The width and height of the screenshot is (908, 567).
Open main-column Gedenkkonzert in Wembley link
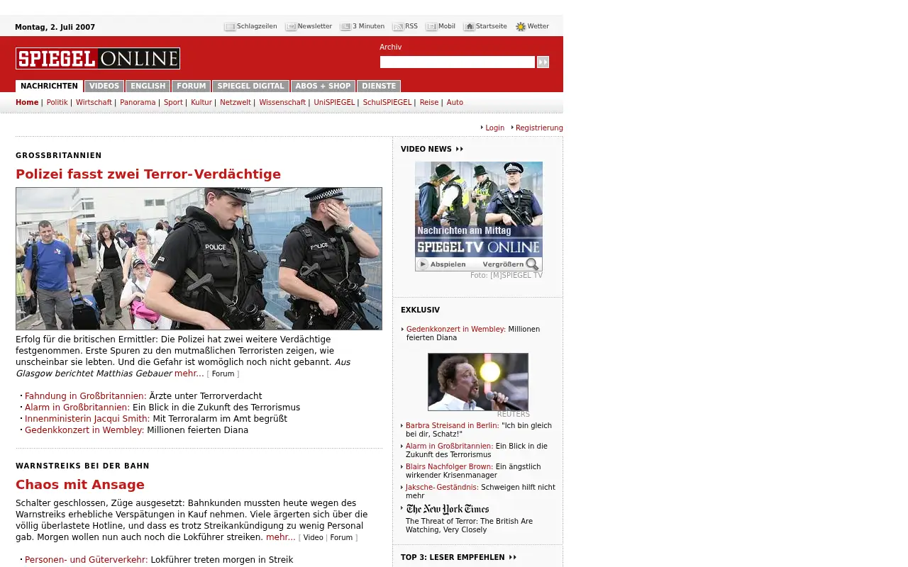coord(84,430)
